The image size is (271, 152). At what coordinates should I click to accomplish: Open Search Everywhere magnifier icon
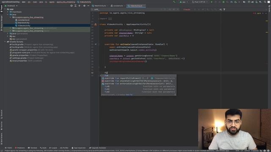coord(265,2)
